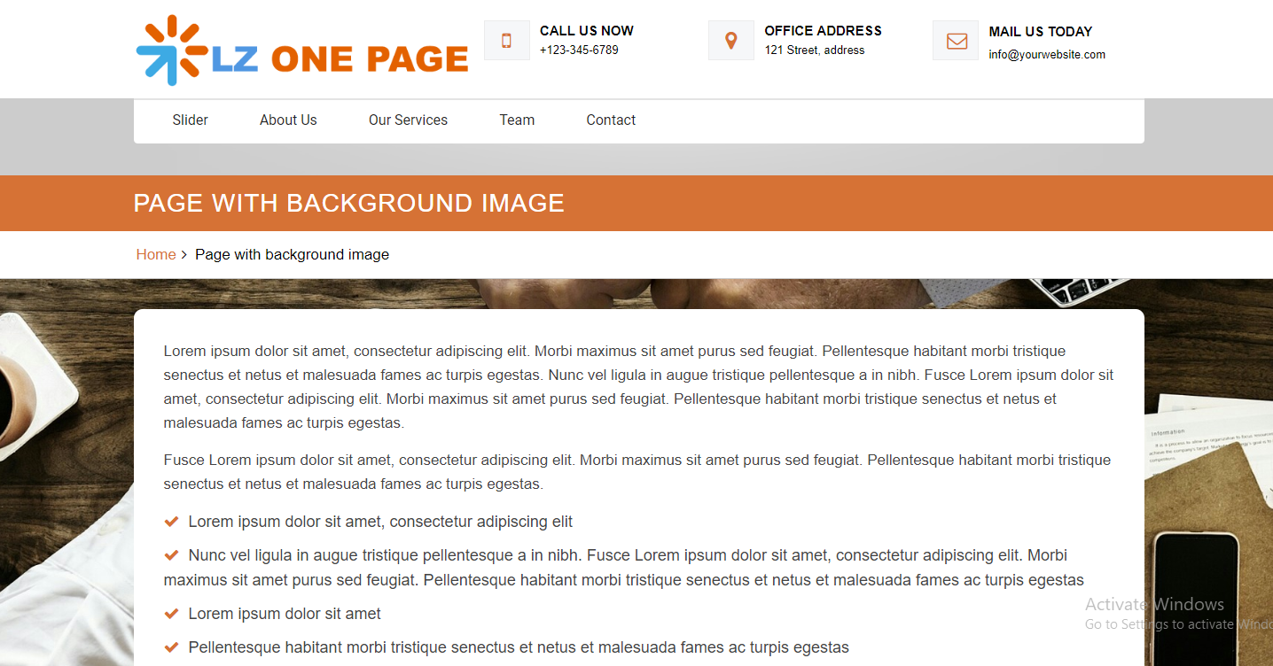Go to the About Us section

[x=288, y=120]
